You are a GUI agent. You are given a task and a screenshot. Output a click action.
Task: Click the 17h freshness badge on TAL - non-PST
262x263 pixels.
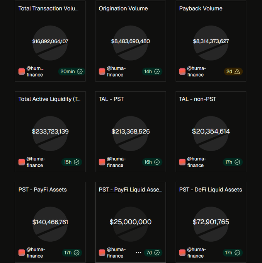(x=233, y=162)
